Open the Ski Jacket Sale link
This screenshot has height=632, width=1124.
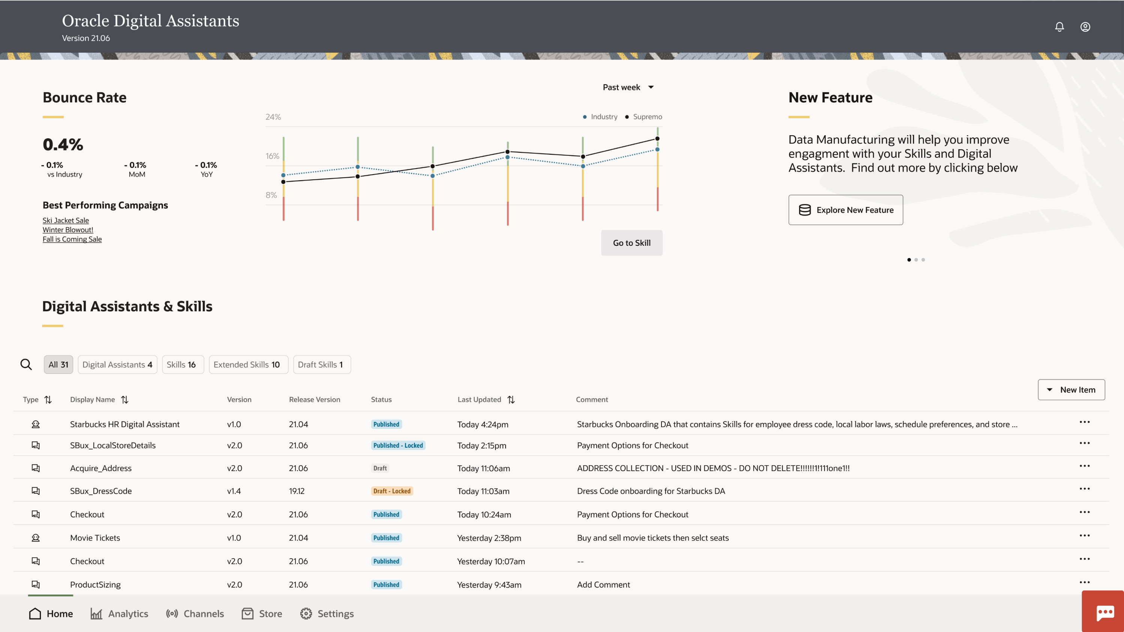click(66, 220)
